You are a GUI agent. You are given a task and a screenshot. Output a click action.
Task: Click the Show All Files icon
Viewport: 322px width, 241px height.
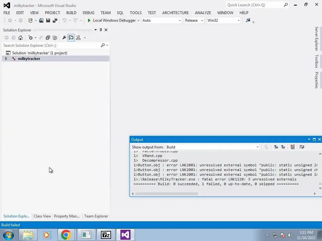click(55, 38)
